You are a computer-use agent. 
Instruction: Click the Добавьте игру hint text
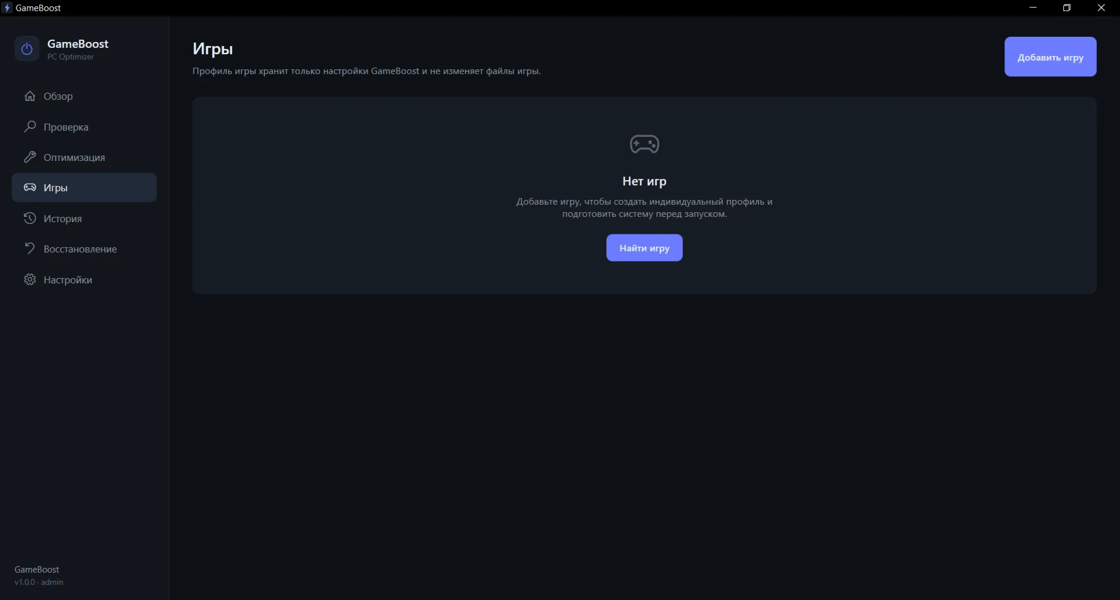645,208
